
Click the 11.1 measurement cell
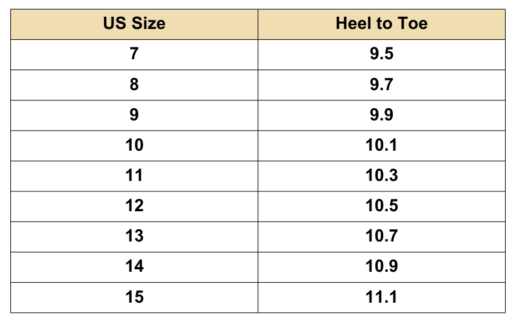tap(381, 297)
